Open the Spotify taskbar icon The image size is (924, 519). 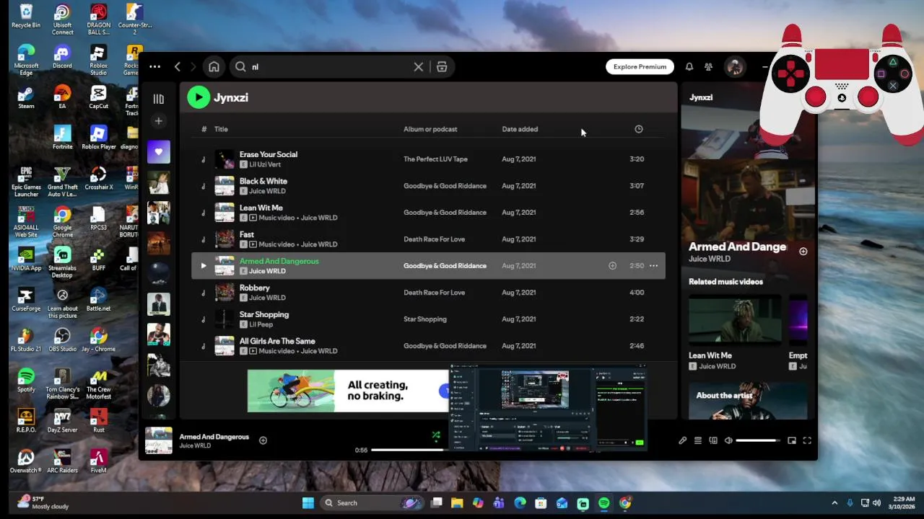(604, 503)
